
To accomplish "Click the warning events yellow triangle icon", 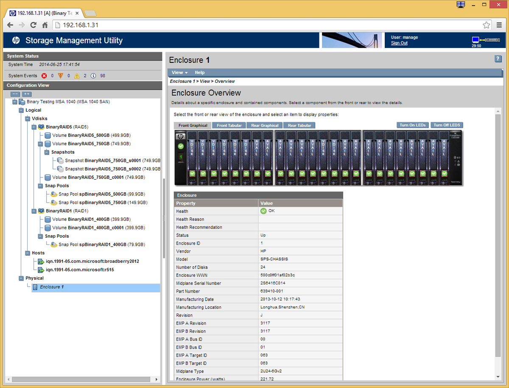I will (x=77, y=76).
